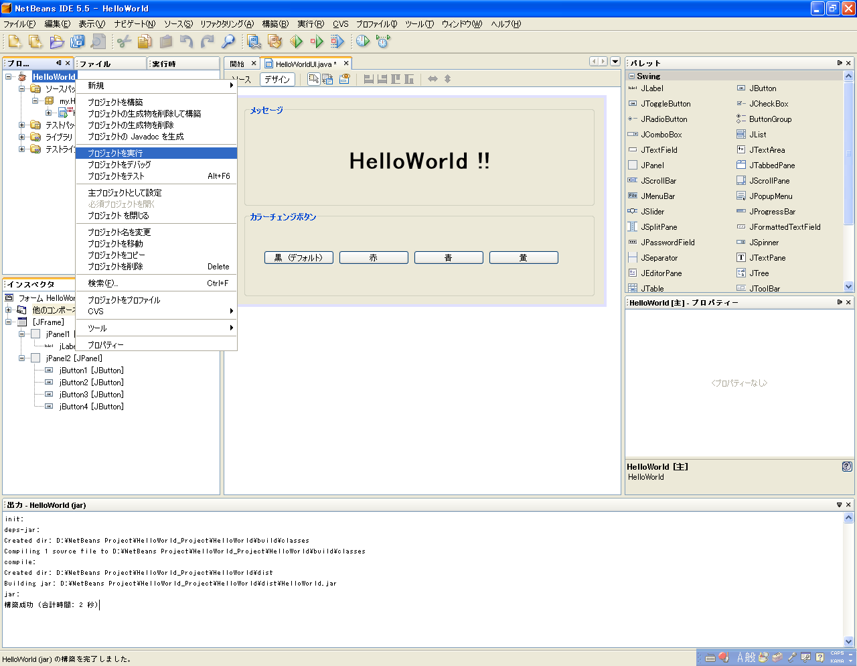
Task: Click the New Project toolbar icon
Action: click(35, 42)
